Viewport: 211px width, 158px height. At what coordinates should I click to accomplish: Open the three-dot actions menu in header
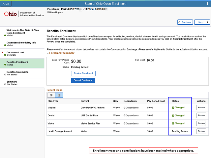tap(207, 4)
